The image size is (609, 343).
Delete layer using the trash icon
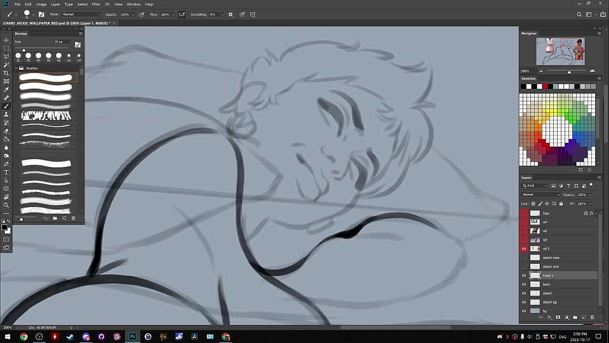point(592,317)
